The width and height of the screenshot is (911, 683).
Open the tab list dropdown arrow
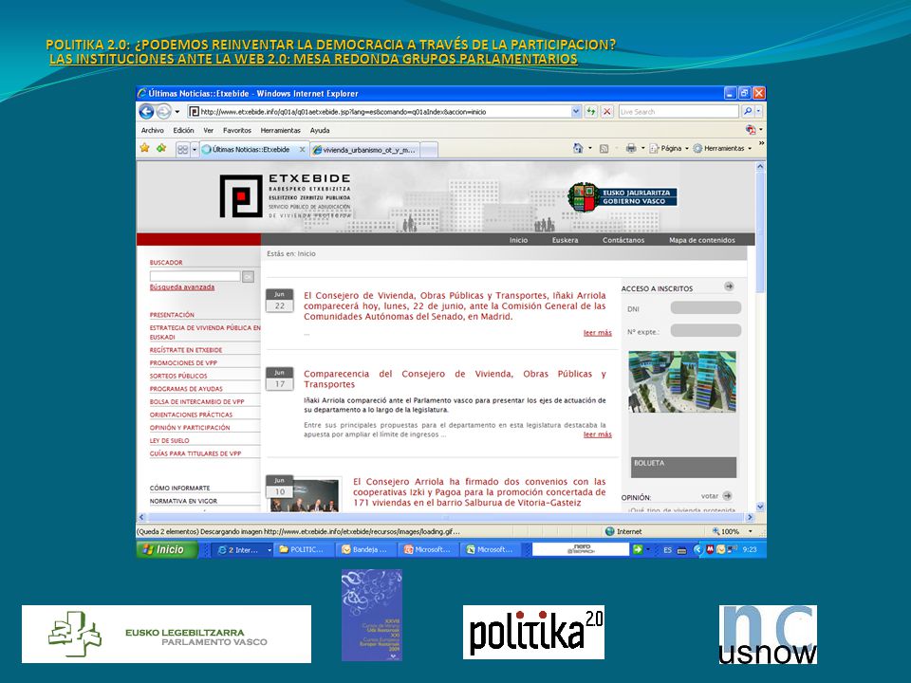[x=194, y=150]
